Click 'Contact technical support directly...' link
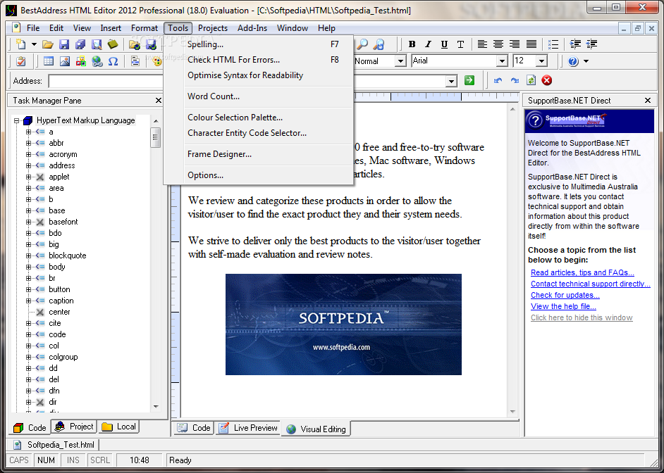Viewport: 664px width, 473px height. [590, 284]
